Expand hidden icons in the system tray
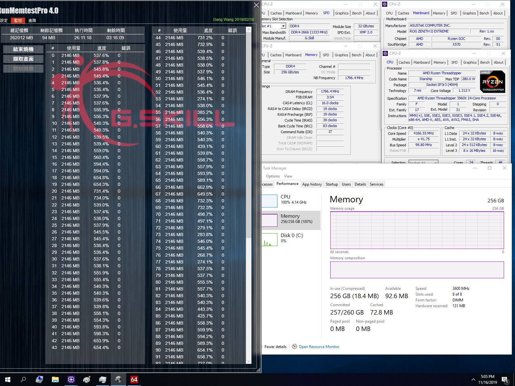The image size is (515, 386). pyautogui.click(x=473, y=380)
